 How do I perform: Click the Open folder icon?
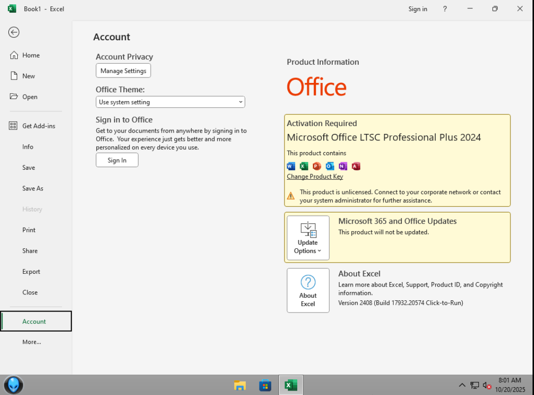pos(14,97)
